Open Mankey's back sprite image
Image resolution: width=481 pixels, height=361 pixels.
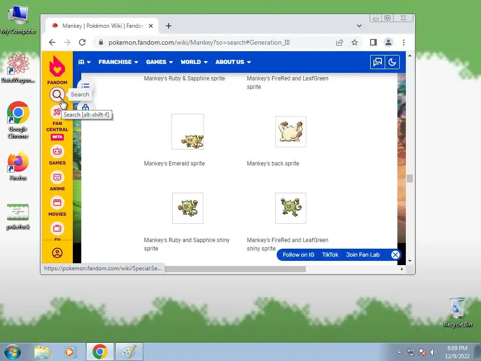[290, 132]
